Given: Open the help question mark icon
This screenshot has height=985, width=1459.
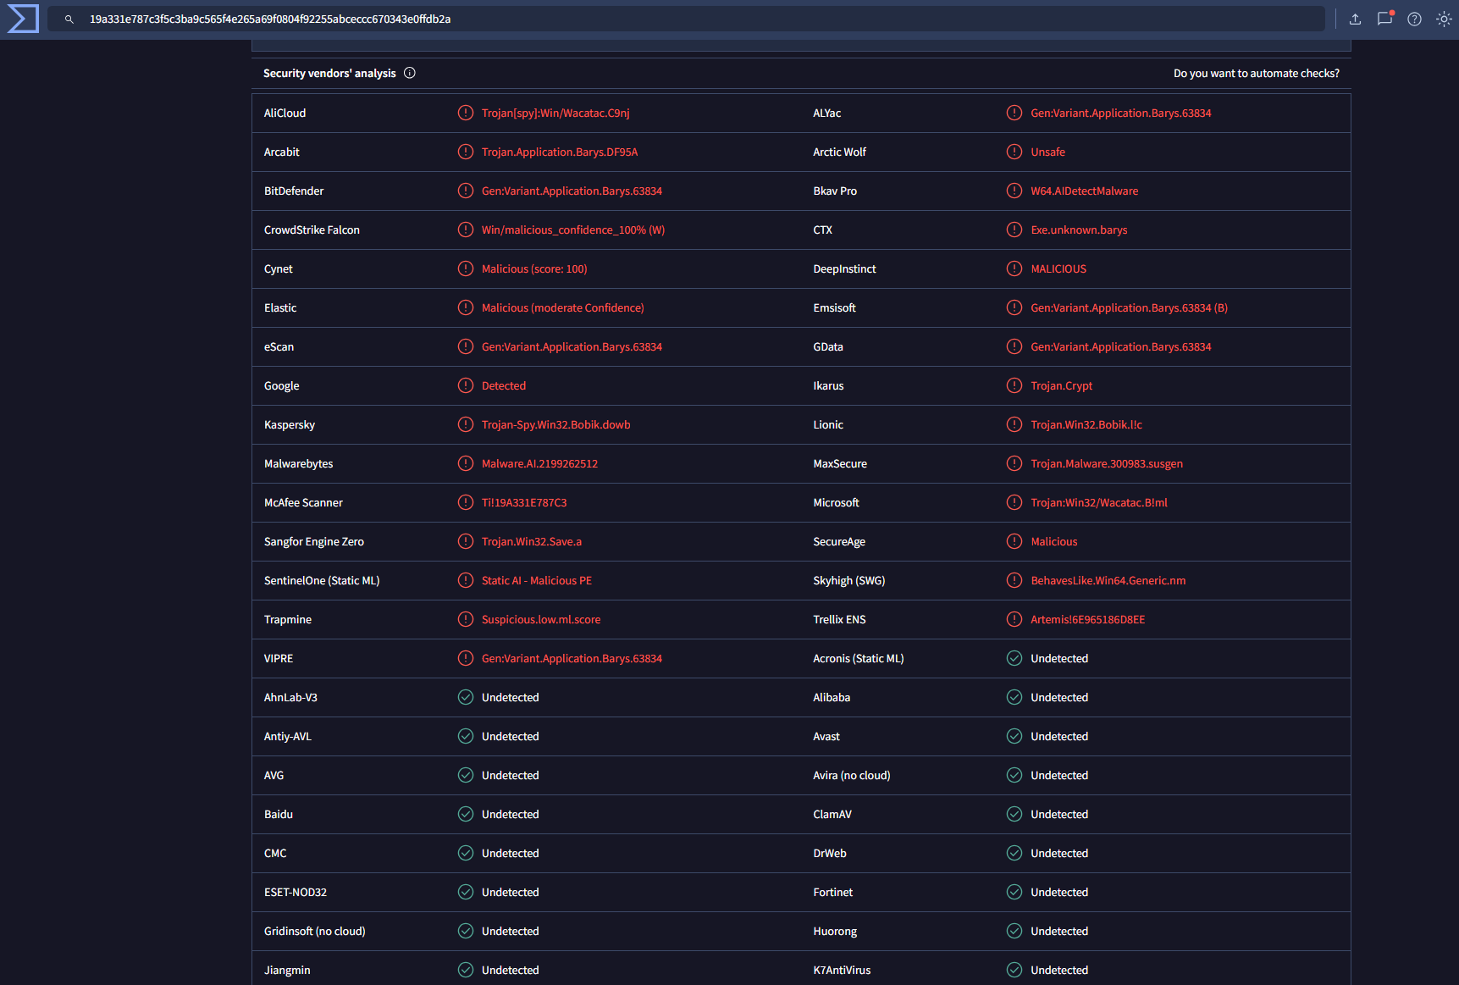Looking at the screenshot, I should [x=1414, y=19].
